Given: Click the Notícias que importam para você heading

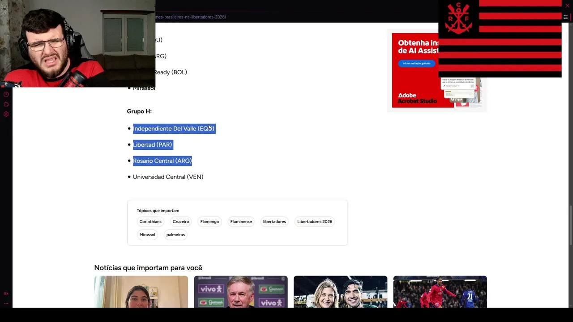Looking at the screenshot, I should click(148, 268).
